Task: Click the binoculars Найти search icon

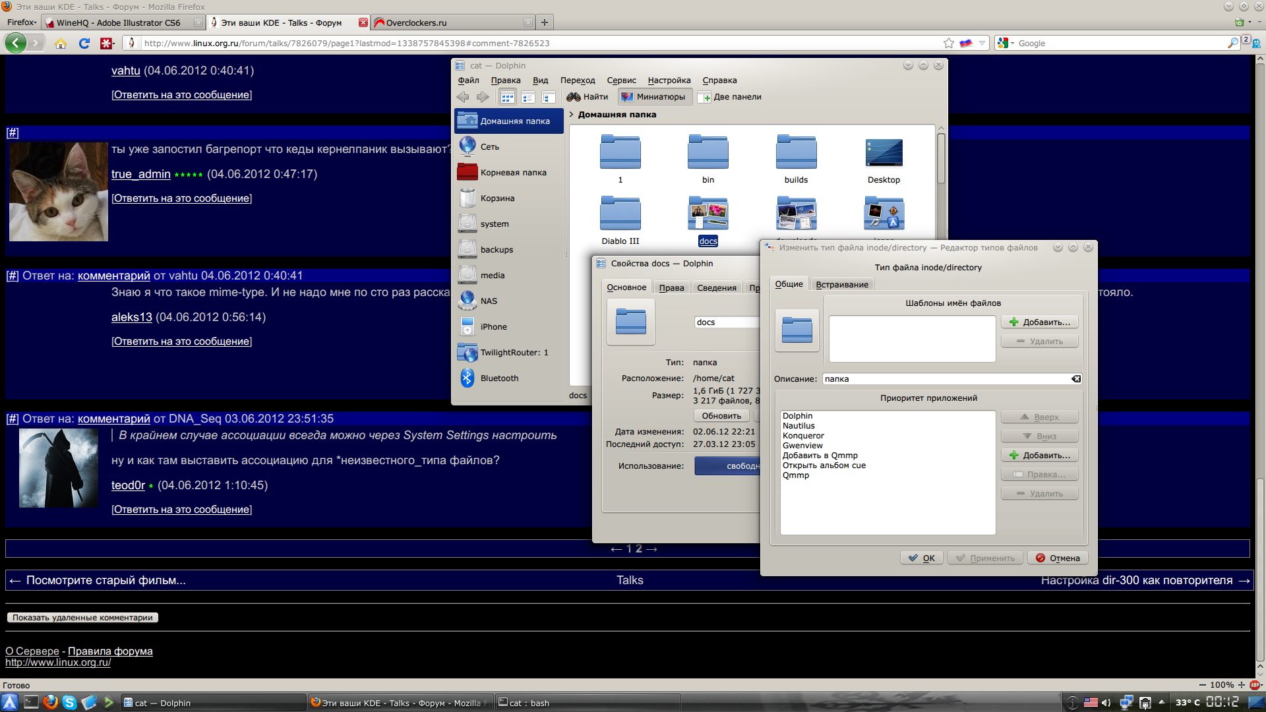Action: tap(574, 97)
